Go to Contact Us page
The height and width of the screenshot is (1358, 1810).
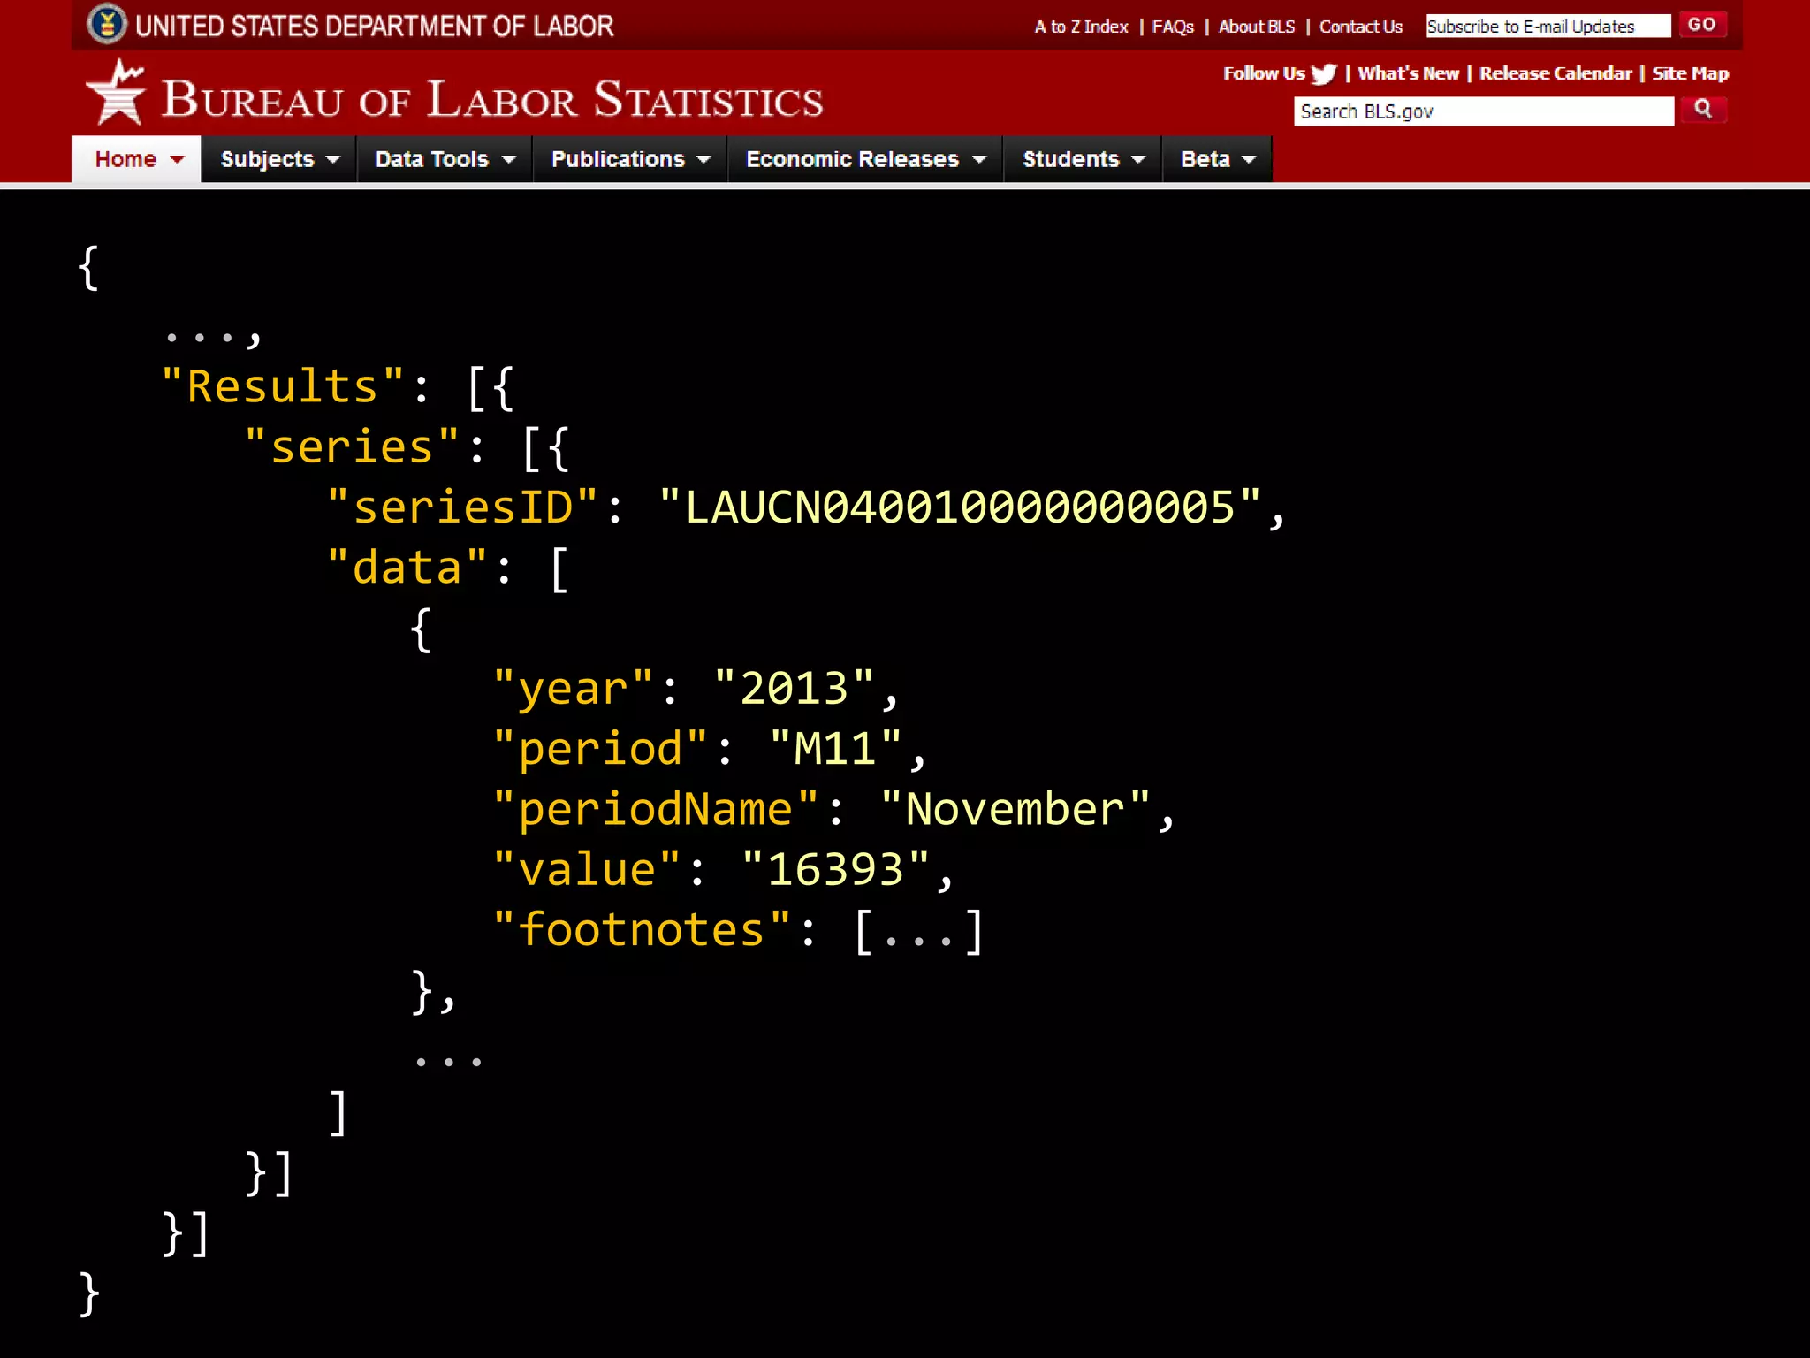click(1360, 27)
